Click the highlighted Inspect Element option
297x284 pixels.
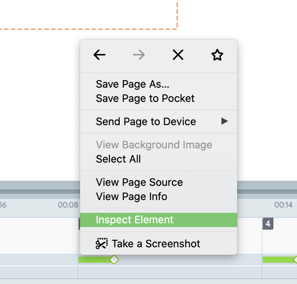pos(135,220)
